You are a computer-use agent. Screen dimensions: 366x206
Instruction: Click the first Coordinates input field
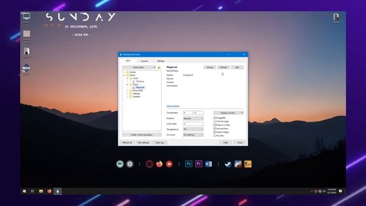(x=188, y=113)
